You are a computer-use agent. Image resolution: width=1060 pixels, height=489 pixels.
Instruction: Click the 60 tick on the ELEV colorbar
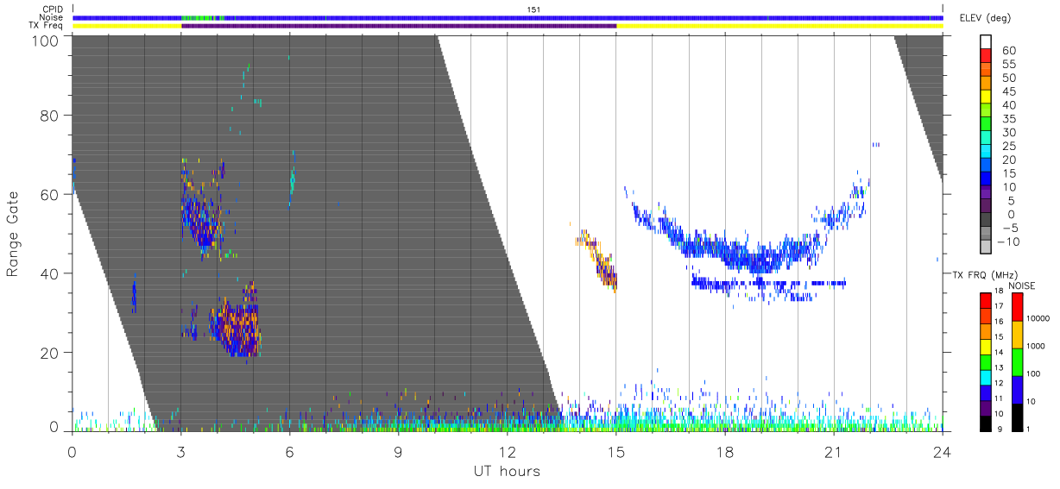tap(1008, 51)
